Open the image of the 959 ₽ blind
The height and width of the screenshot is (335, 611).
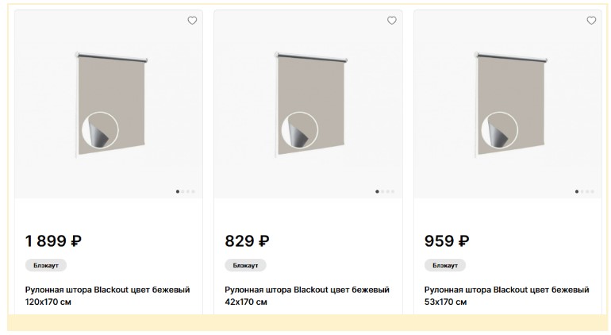pyautogui.click(x=508, y=106)
